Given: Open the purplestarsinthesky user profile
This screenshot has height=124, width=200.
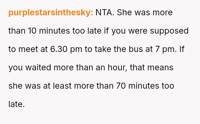Looking at the screenshot, I should tap(51, 13).
